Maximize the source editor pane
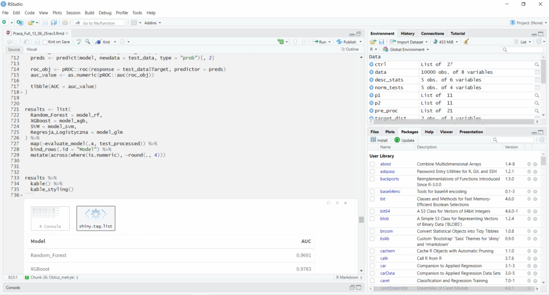 point(359,34)
